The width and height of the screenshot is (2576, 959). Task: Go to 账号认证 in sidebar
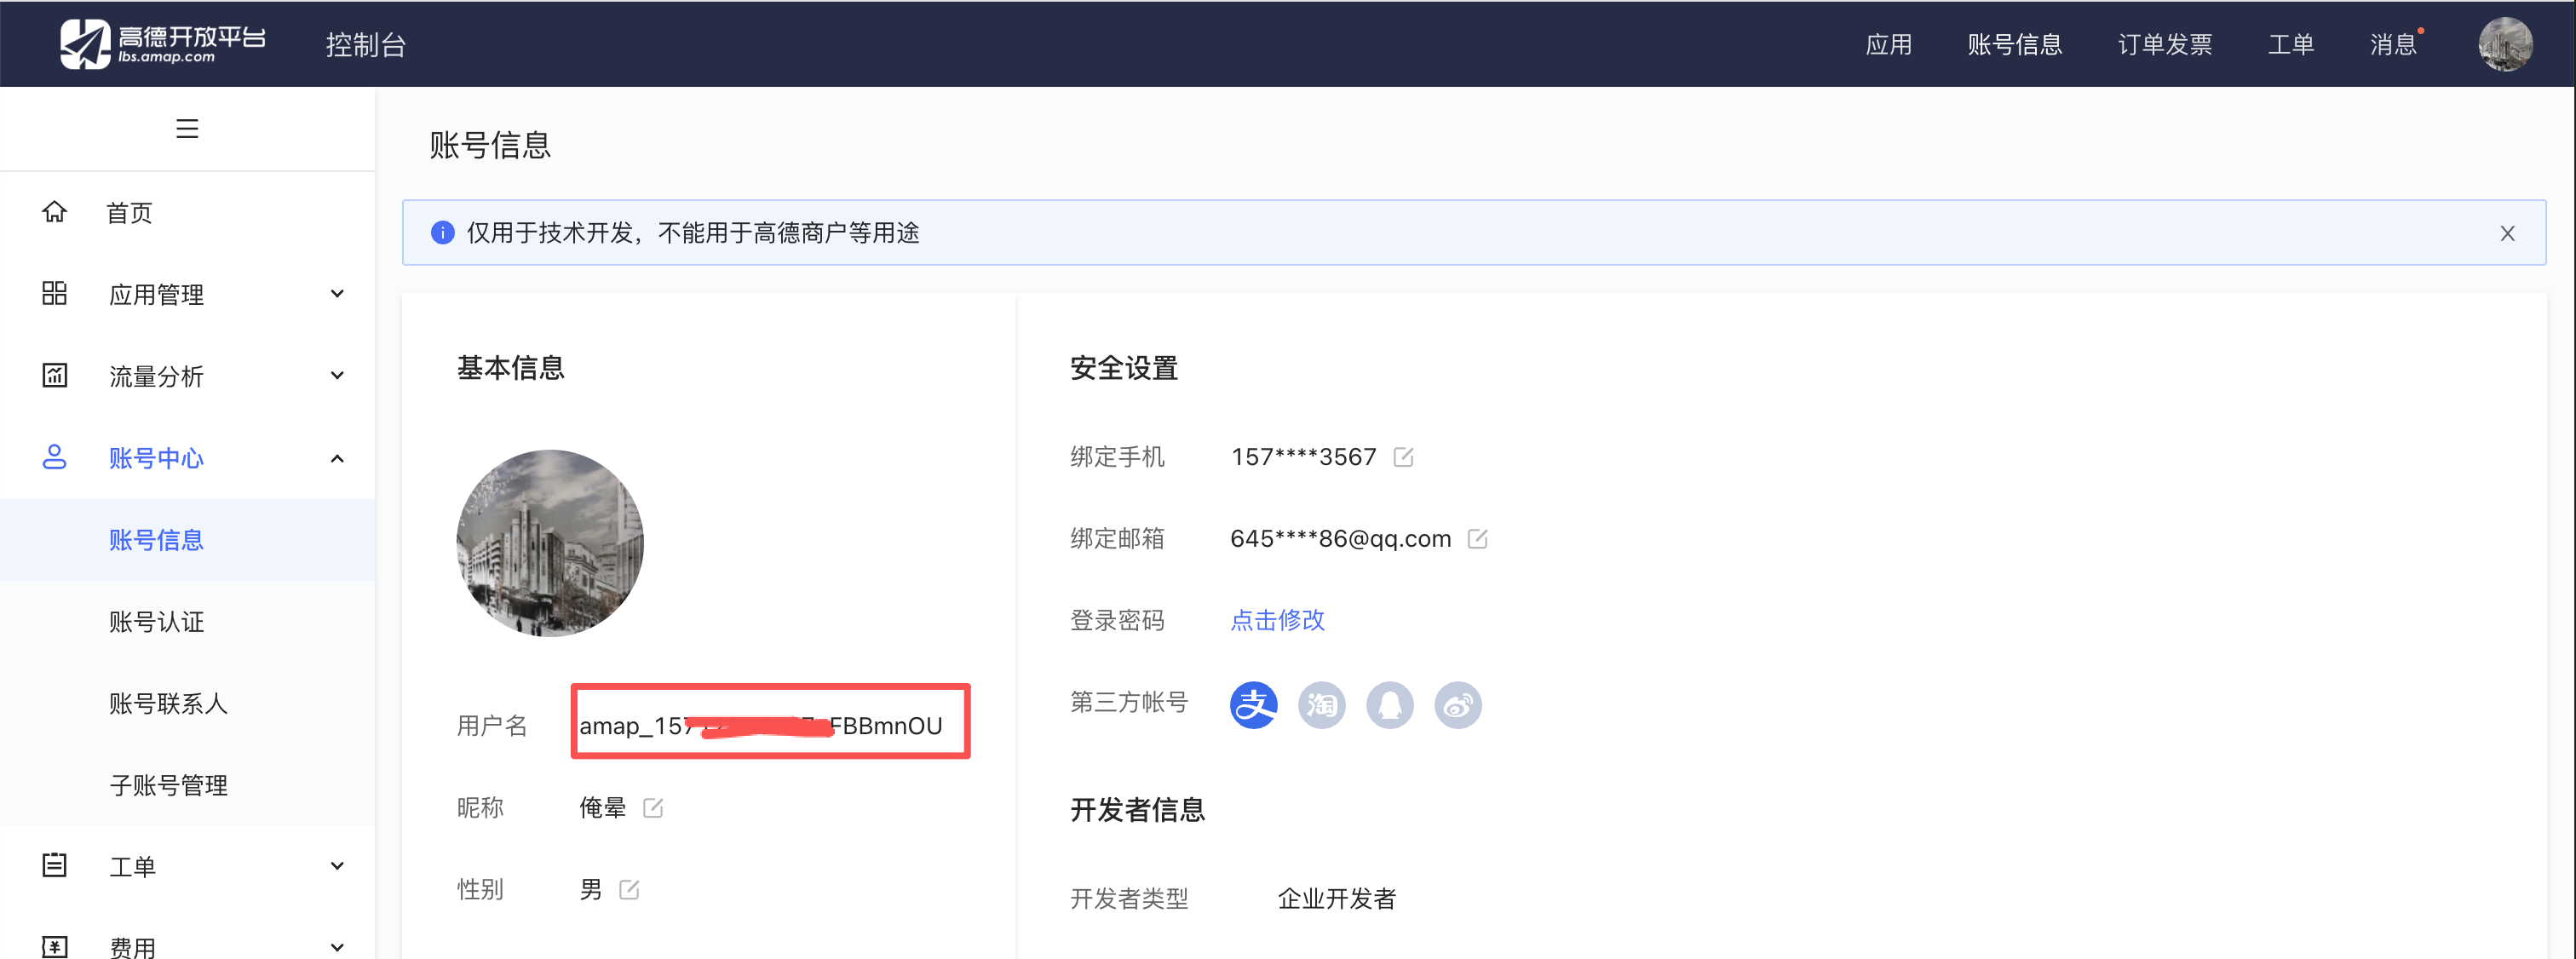coord(156,621)
